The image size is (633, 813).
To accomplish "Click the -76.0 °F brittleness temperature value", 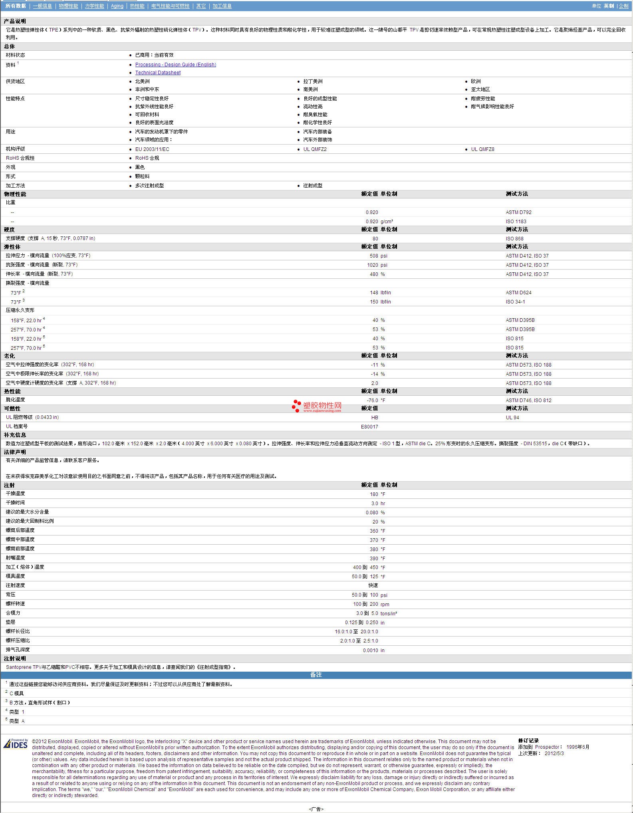I will click(376, 401).
